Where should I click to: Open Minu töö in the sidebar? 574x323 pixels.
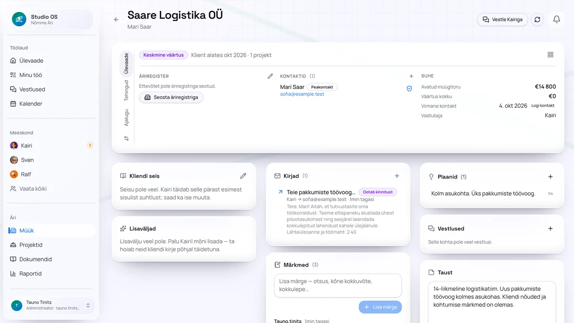[52, 75]
